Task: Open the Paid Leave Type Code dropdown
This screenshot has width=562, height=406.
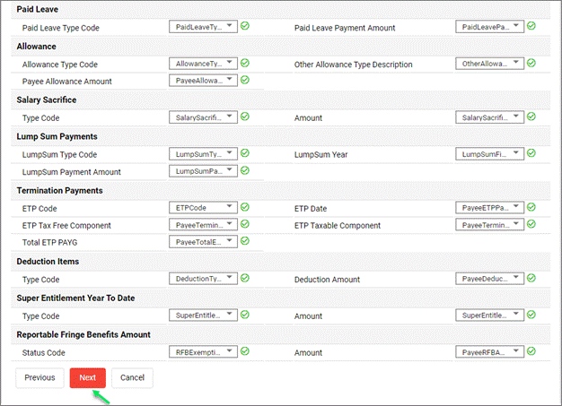Action: 203,28
